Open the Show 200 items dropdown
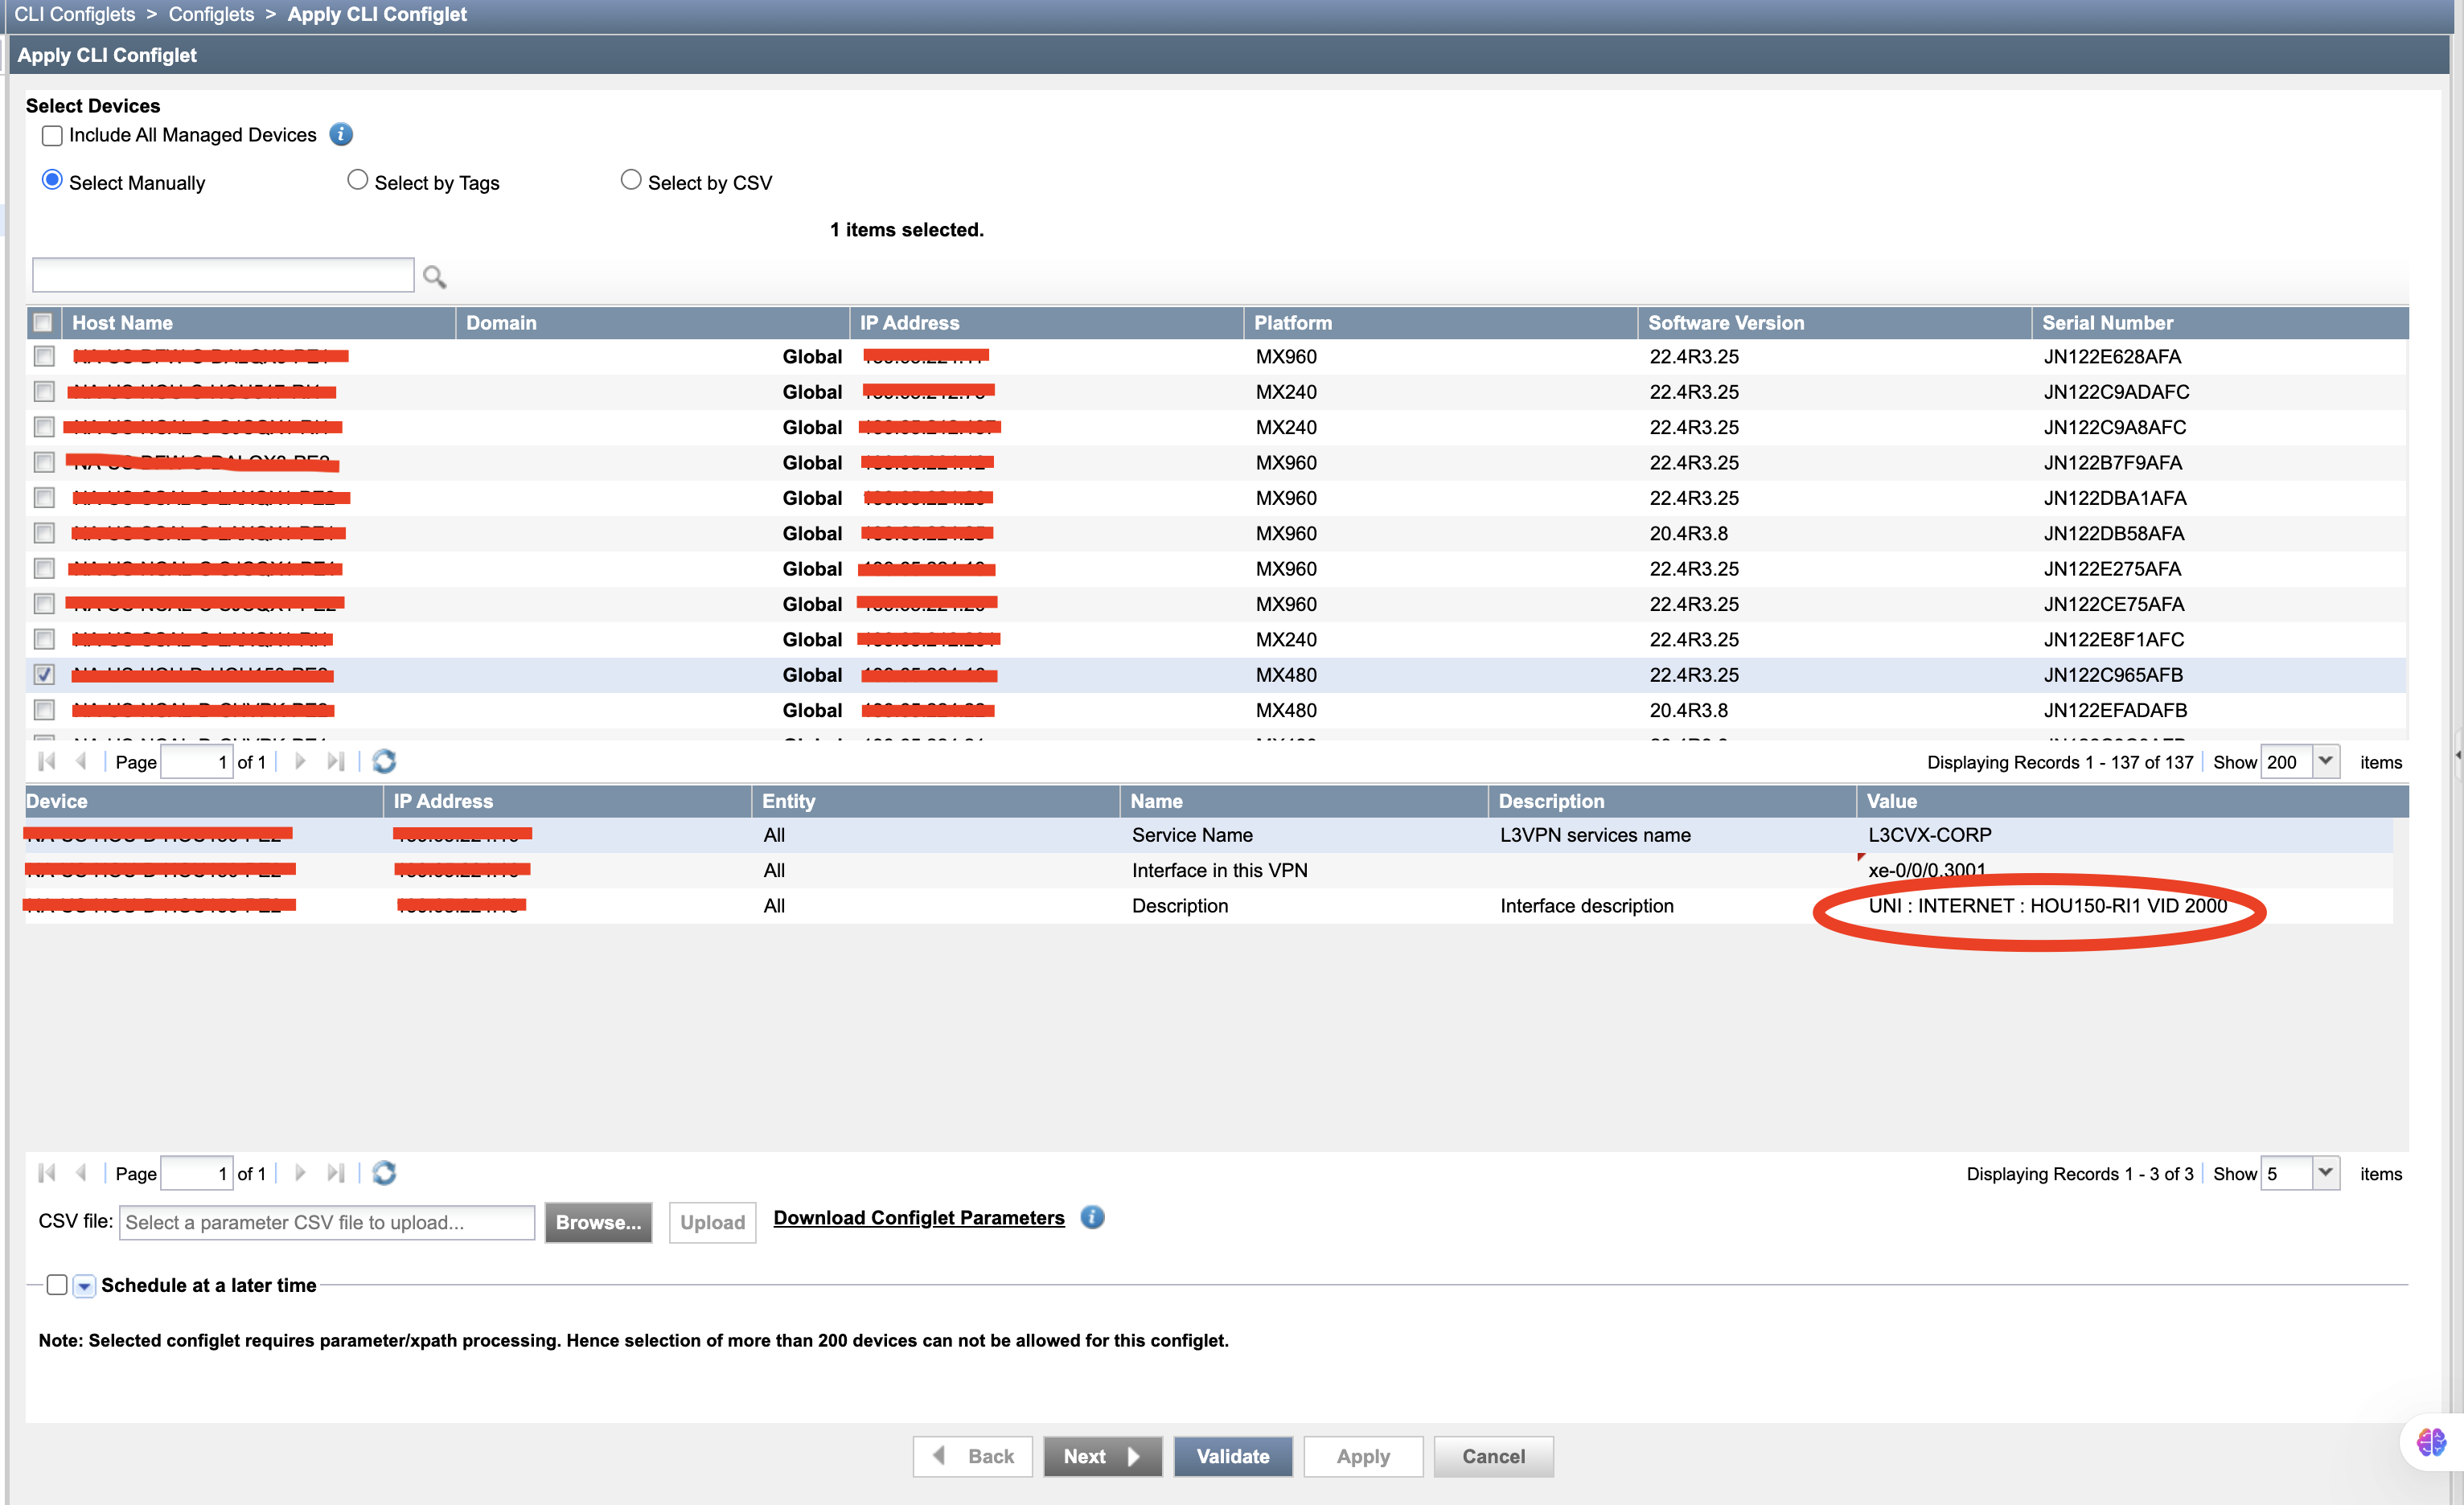This screenshot has width=2464, height=1505. coord(2326,761)
